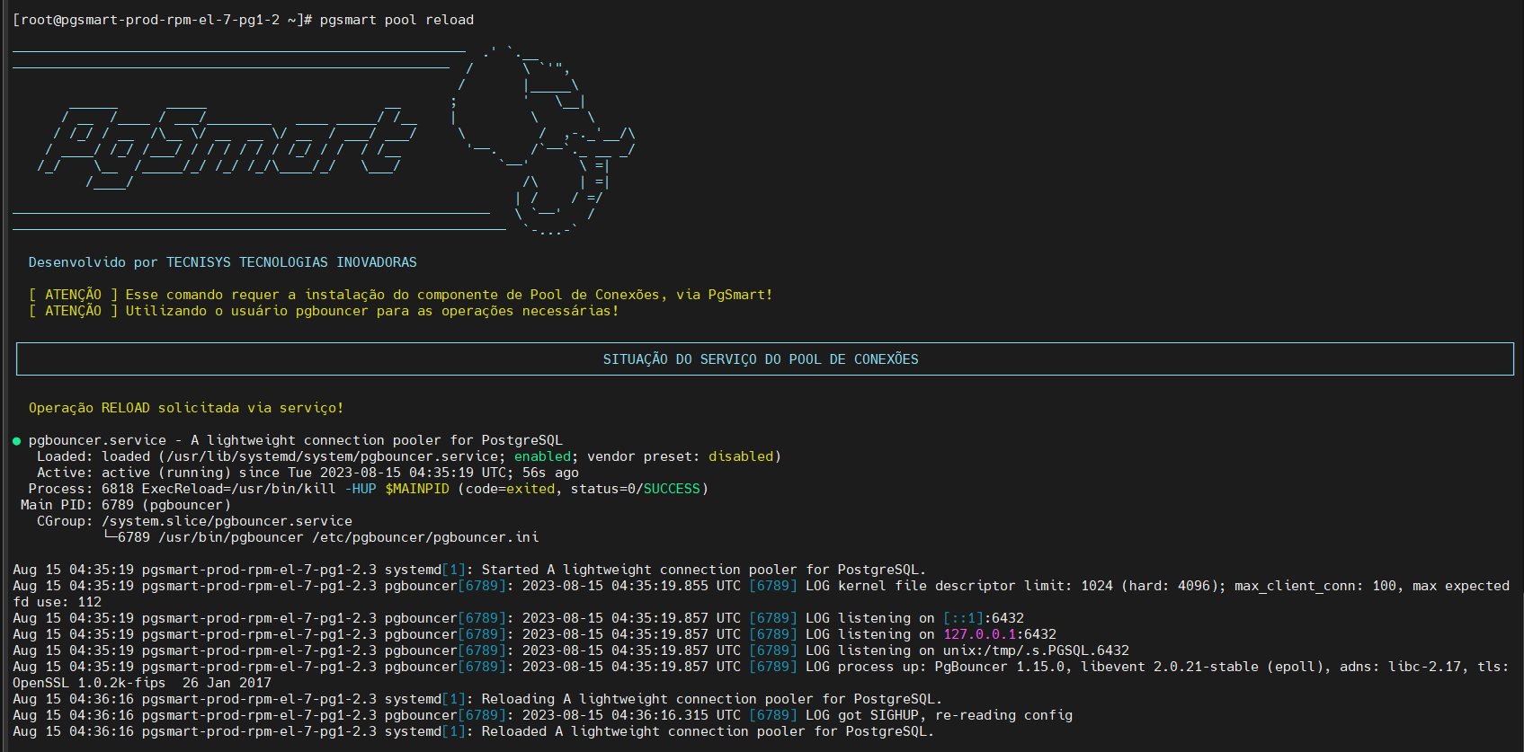This screenshot has height=752, width=1524.
Task: Click warning line 'Utilizando o usuário pgbouncer'
Action: pyautogui.click(x=324, y=311)
